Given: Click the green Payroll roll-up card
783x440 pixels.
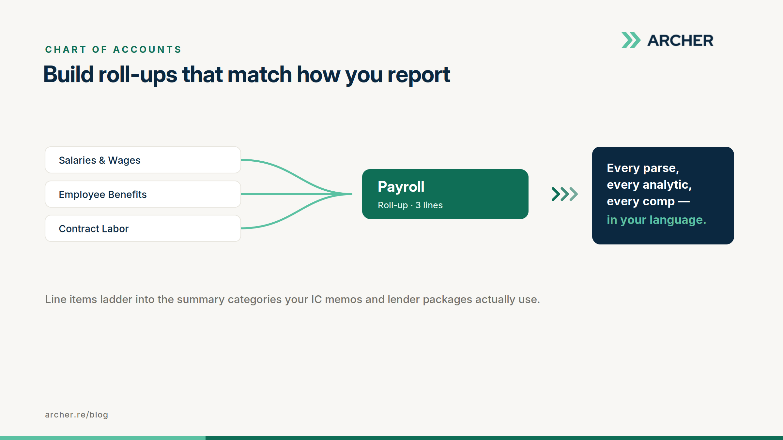Looking at the screenshot, I should click(x=445, y=194).
